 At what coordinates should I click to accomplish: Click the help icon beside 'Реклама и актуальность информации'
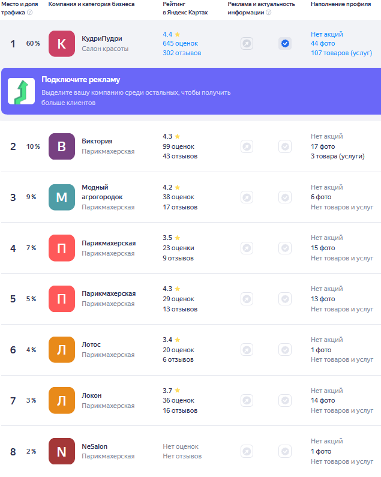coord(268,13)
